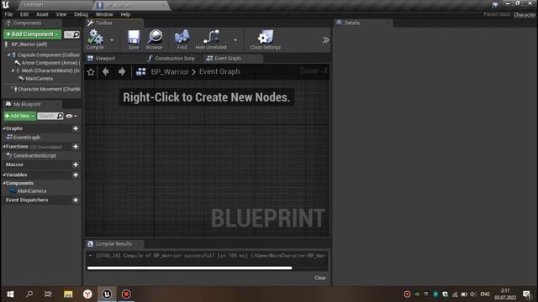Open Hide Unrelated options dropdown arrow
Image resolution: width=538 pixels, height=302 pixels.
(x=235, y=40)
